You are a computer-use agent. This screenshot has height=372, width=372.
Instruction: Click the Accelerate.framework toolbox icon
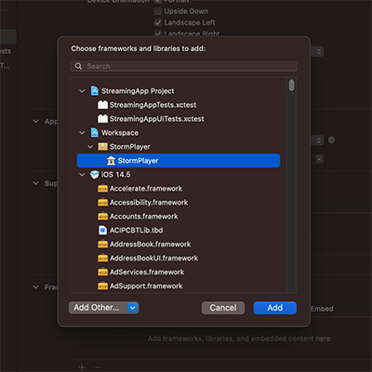102,189
